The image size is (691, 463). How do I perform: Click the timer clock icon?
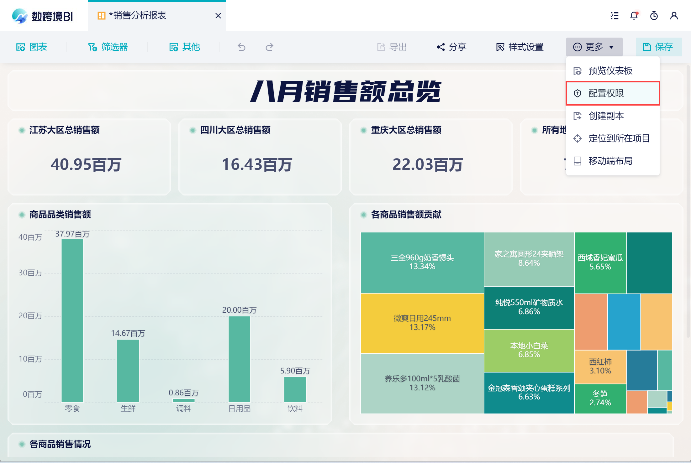654,16
